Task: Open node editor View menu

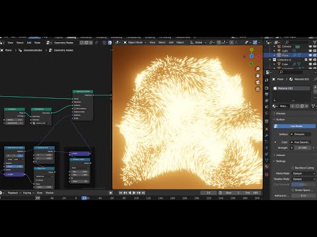Action: tap(10, 43)
